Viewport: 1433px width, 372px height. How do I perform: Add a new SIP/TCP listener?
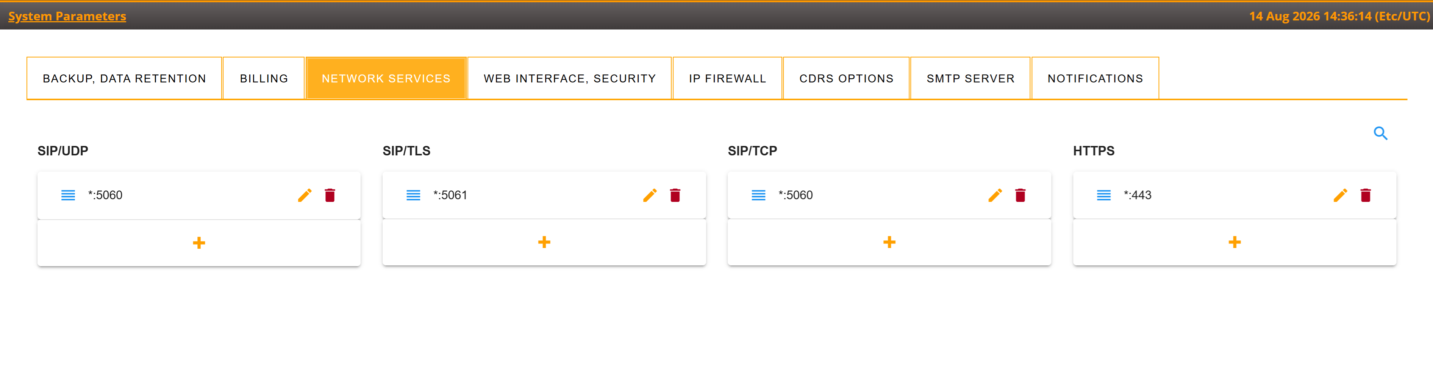(x=889, y=243)
